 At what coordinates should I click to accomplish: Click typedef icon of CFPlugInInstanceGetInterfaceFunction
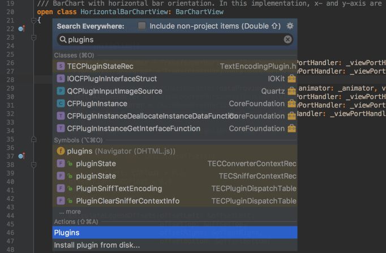pyautogui.click(x=61, y=128)
